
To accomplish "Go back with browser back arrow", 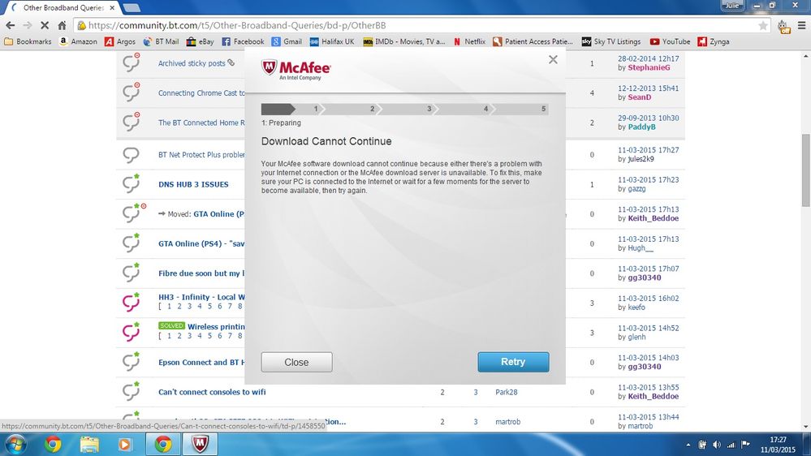I will tap(11, 25).
